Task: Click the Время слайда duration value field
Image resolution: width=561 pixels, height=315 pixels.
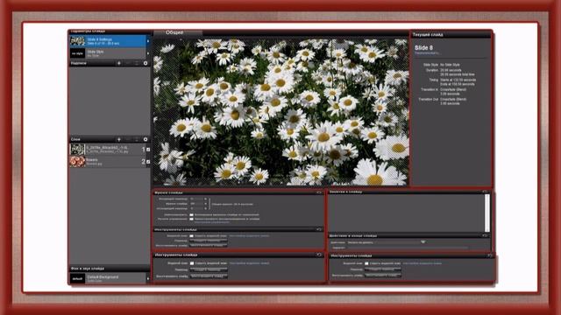Action: [196, 204]
